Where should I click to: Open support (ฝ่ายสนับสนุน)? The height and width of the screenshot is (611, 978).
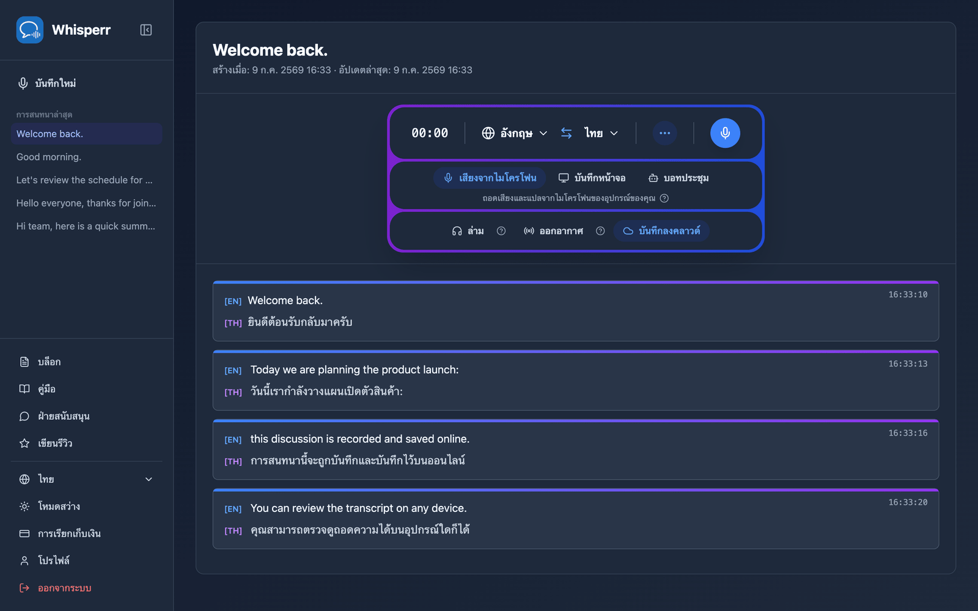click(x=86, y=416)
